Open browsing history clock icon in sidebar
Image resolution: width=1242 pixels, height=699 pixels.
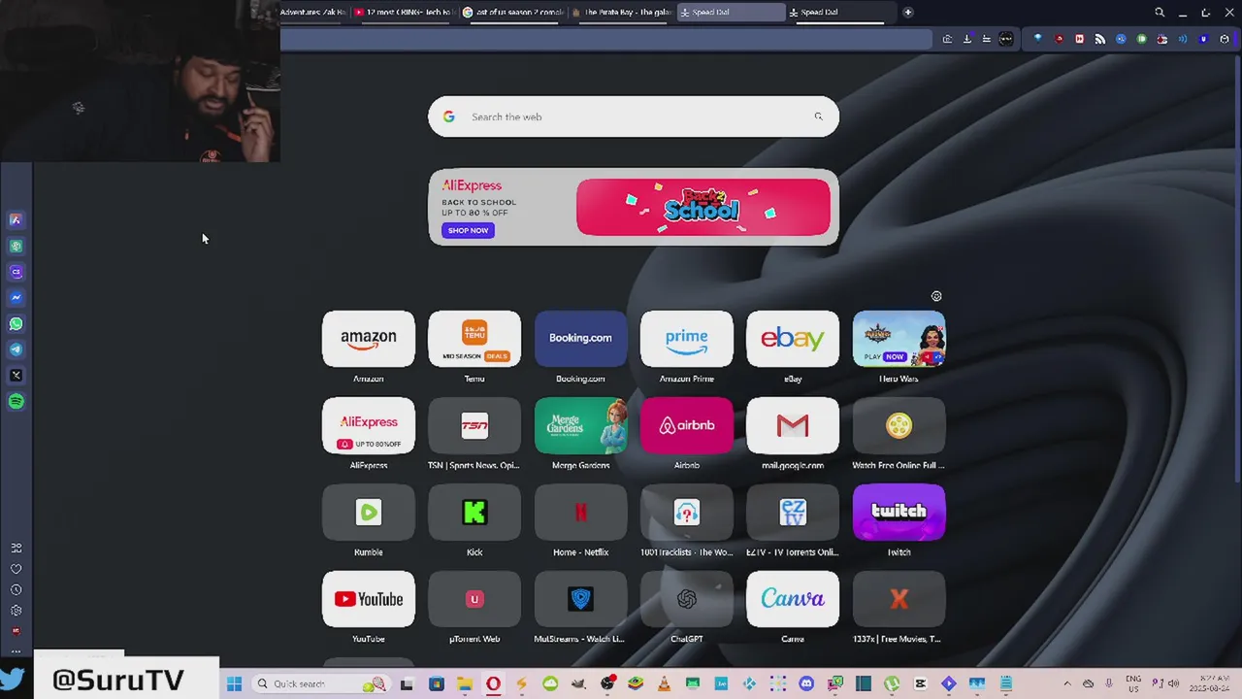(16, 590)
